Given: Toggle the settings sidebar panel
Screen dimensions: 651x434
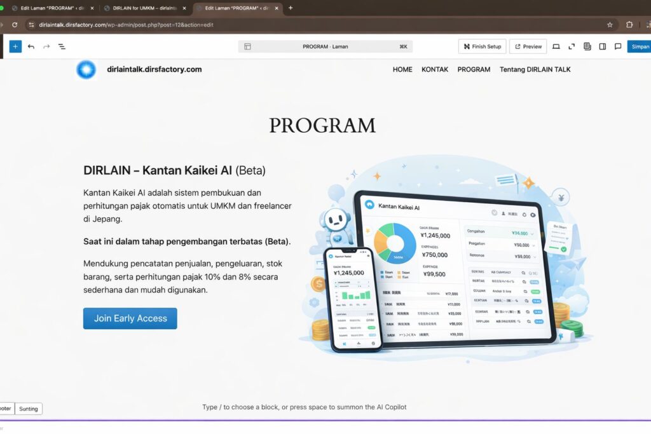Looking at the screenshot, I should (602, 46).
